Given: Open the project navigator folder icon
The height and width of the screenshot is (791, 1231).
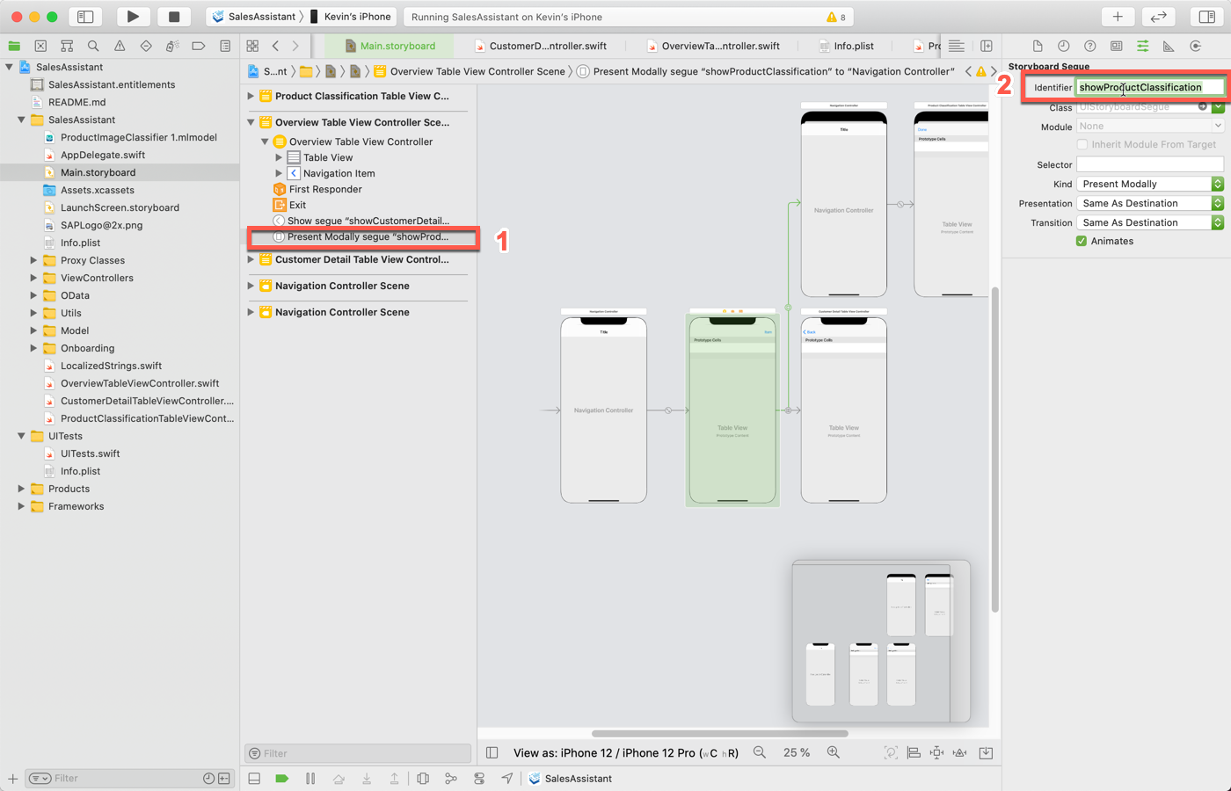Looking at the screenshot, I should point(14,46).
